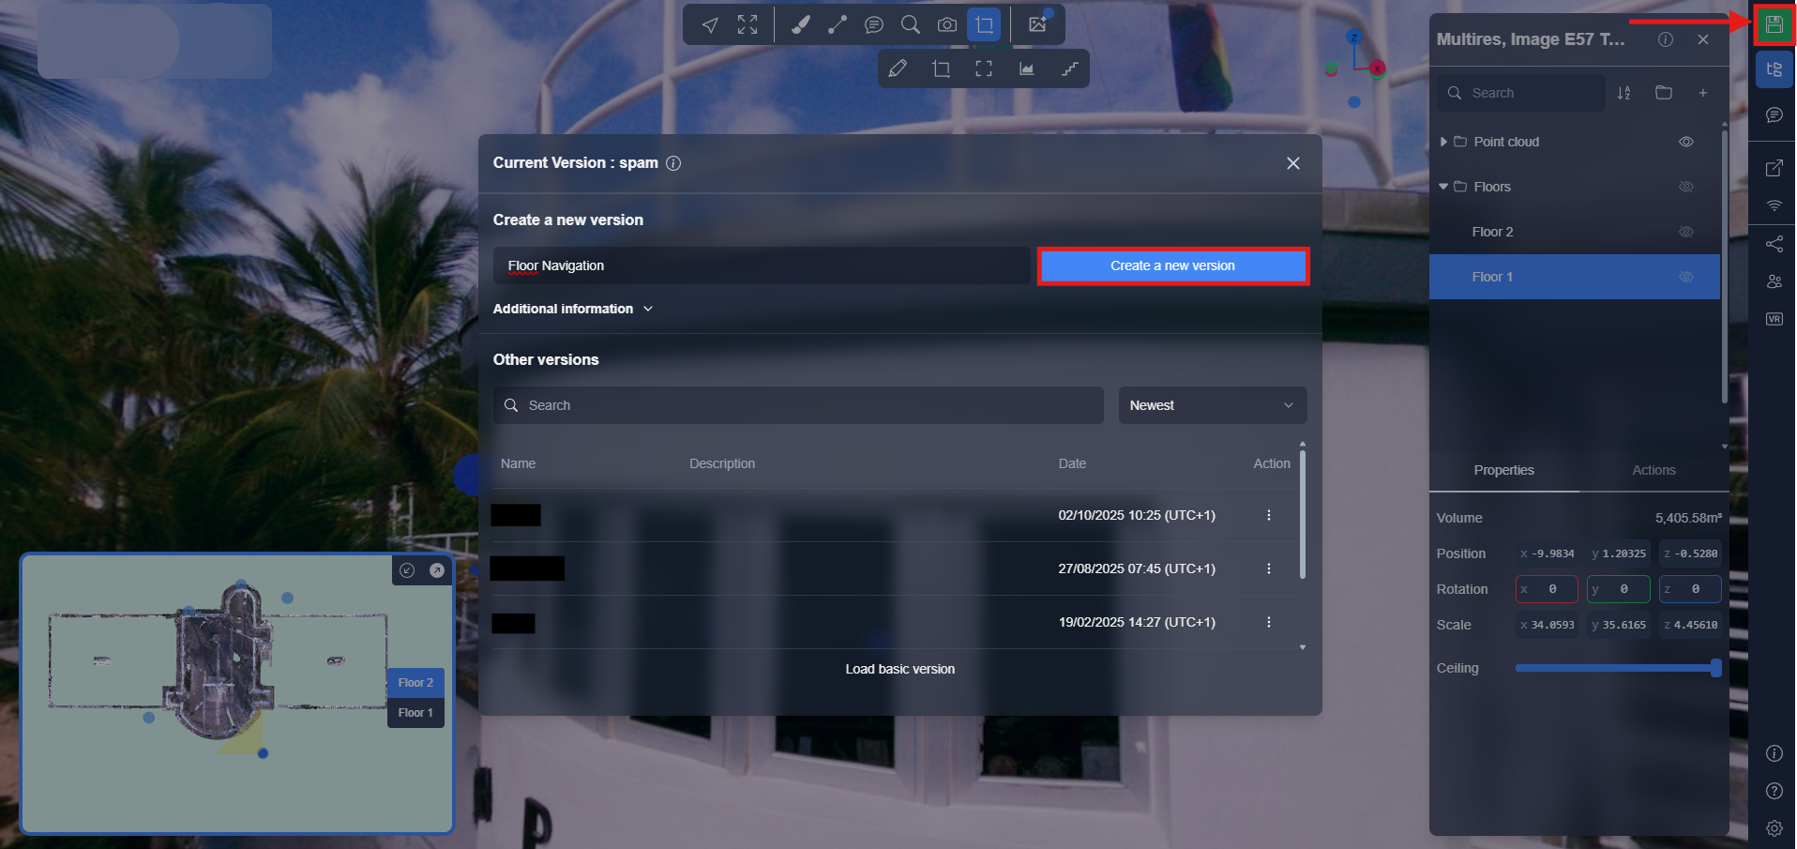Viewport: 1797px width, 849px height.
Task: Activate the line measurement tool
Action: coord(838,25)
